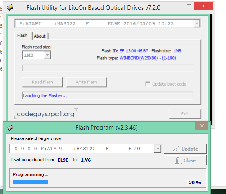Click the Exit button in Flash Utility
The image size is (226, 194).
tap(185, 114)
